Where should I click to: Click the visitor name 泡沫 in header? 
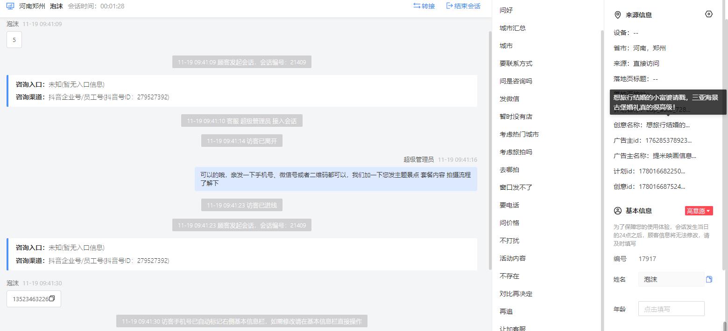coord(57,6)
